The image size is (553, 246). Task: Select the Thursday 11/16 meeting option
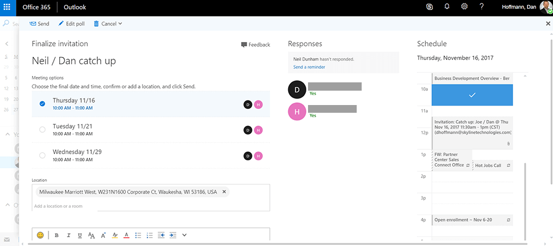(43, 103)
